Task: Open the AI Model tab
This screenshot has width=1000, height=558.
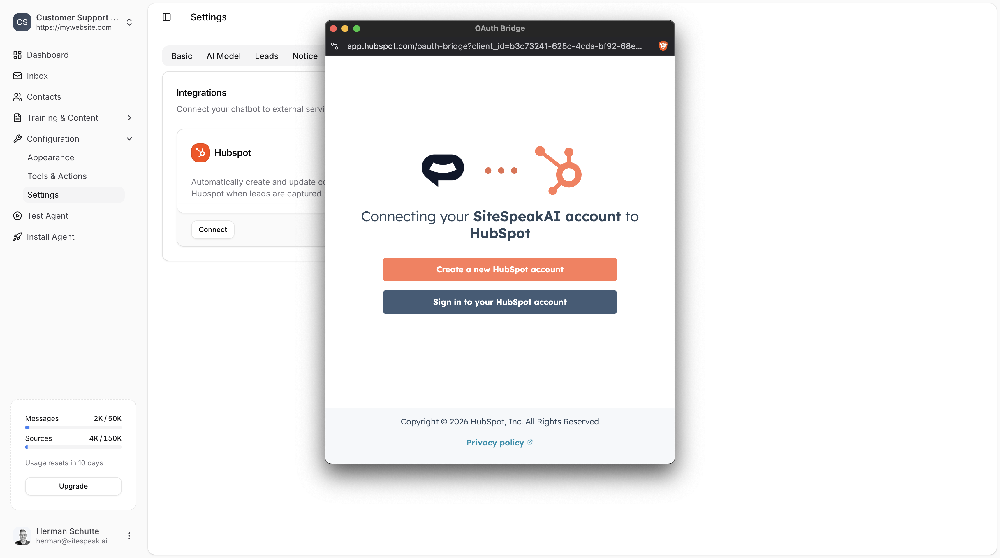Action: coord(223,56)
